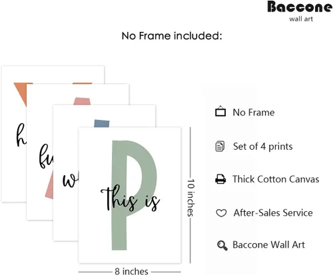The image size is (333, 275).
Task: Click the 'Baccone Wall Art' search text
Action: 268,245
